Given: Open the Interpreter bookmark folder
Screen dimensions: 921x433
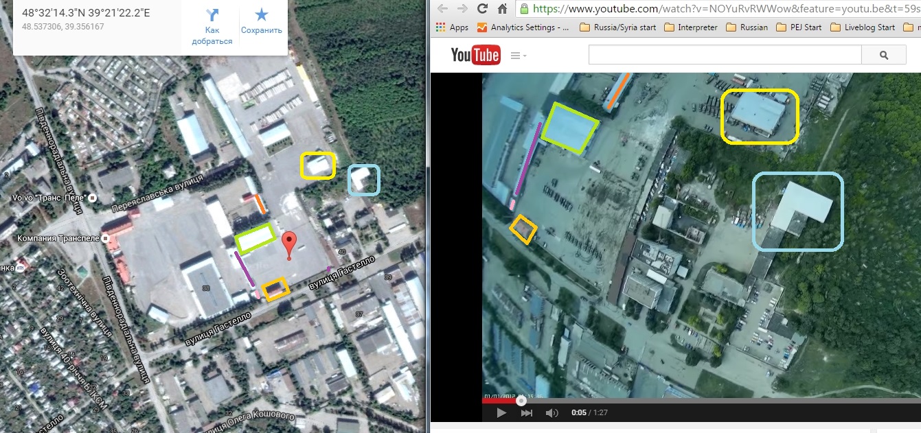Looking at the screenshot, I should point(690,27).
